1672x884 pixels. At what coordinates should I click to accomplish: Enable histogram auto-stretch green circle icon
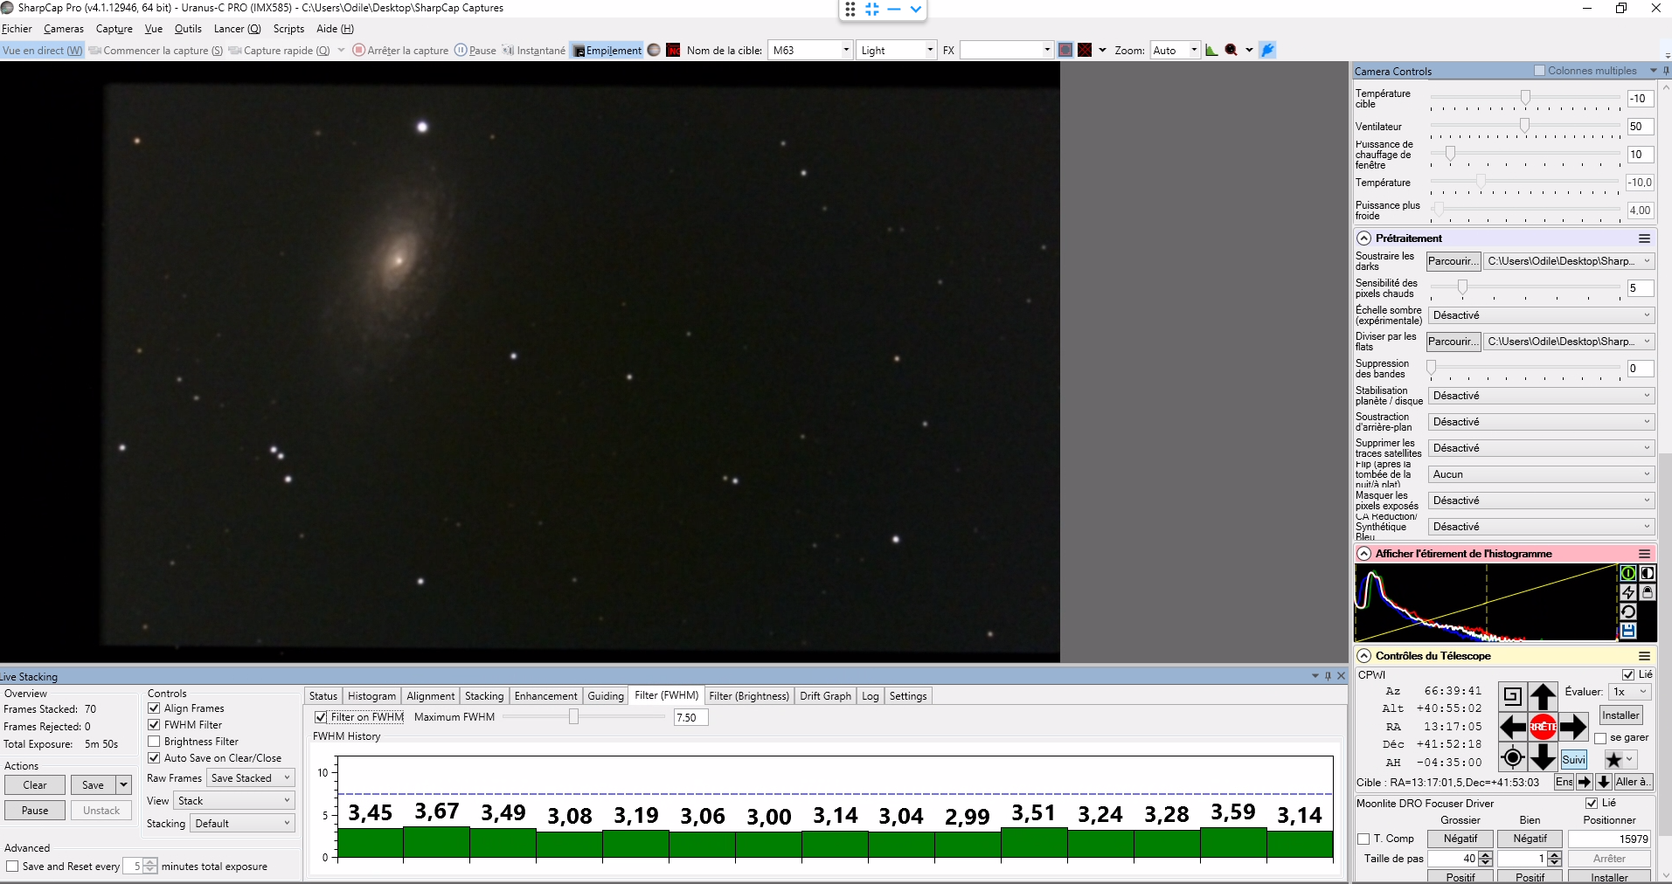click(1628, 573)
